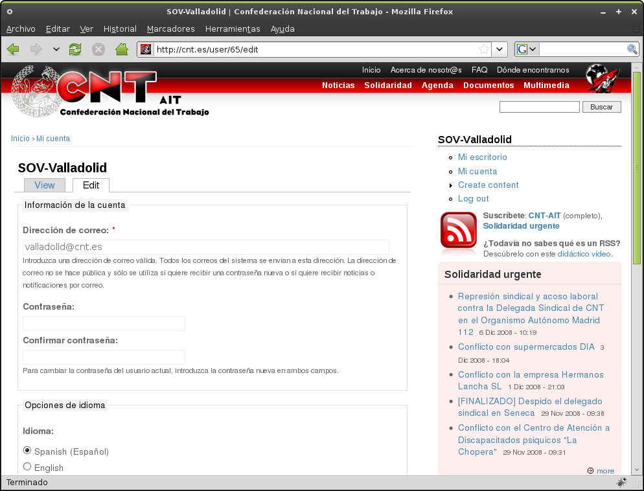Click the Acerca de nosotr@s link
Viewport: 644px width, 491px height.
click(426, 70)
